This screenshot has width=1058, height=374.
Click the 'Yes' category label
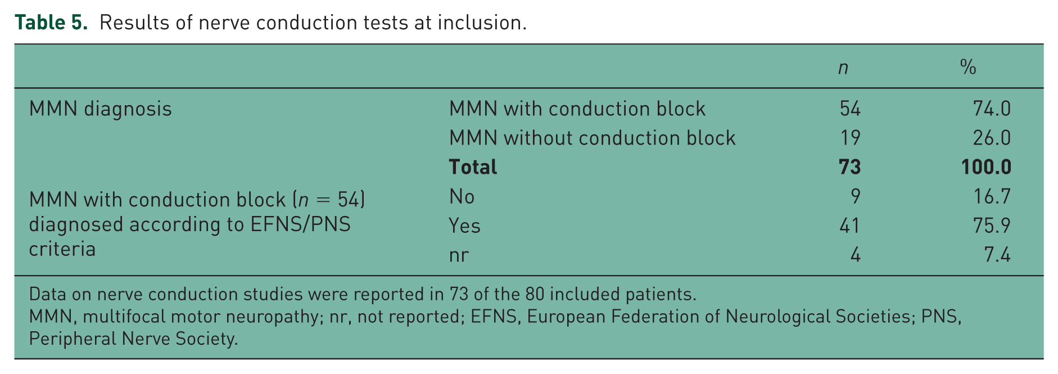464,226
